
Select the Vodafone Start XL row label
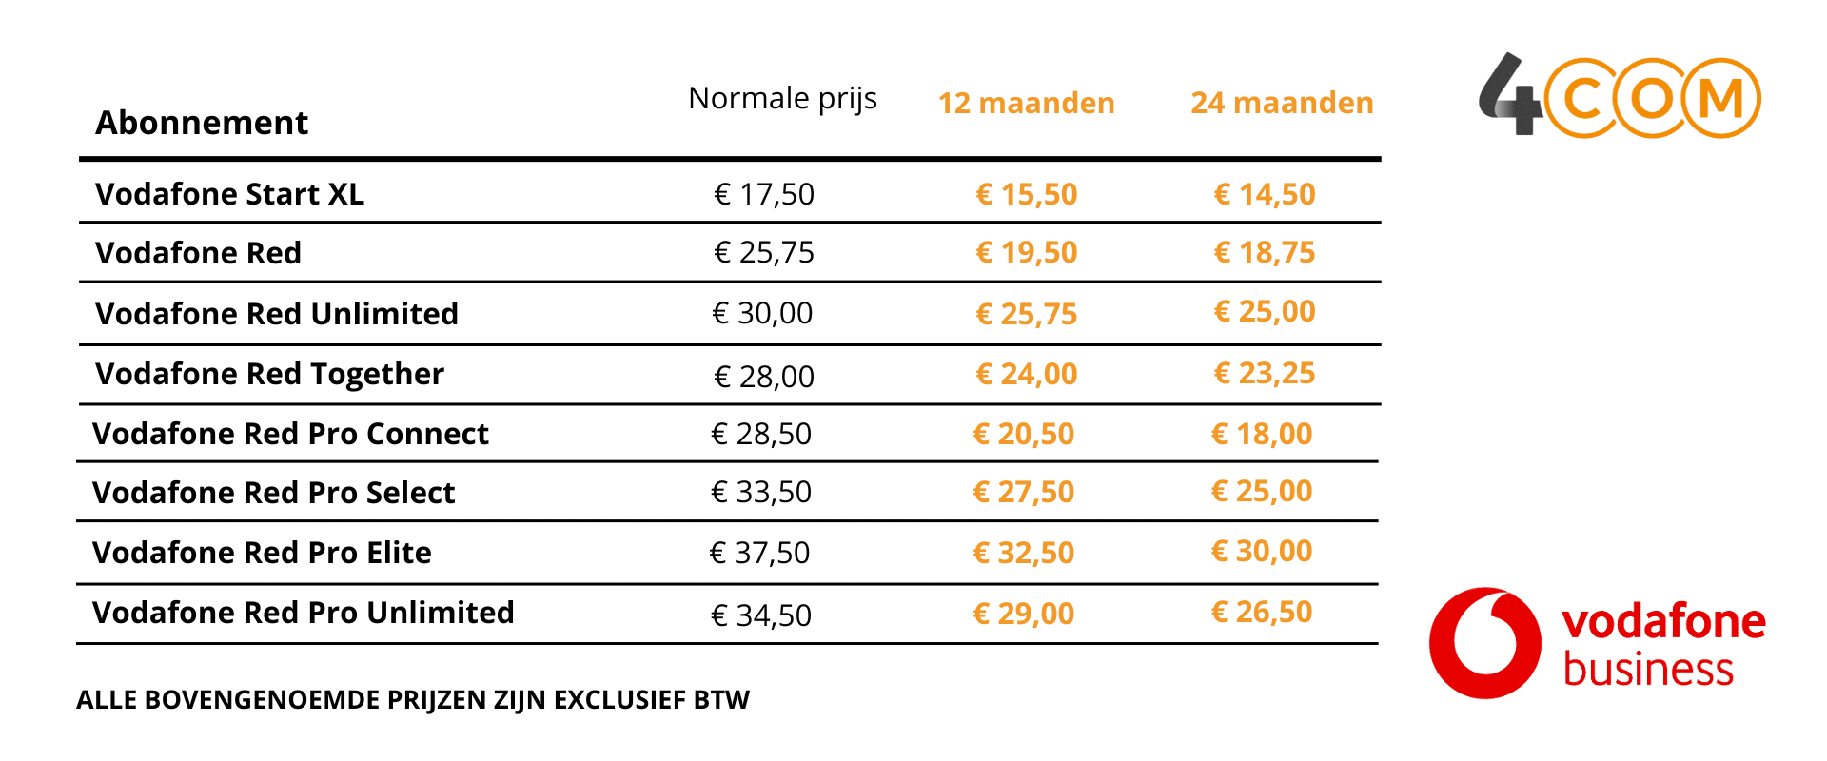pos(229,194)
